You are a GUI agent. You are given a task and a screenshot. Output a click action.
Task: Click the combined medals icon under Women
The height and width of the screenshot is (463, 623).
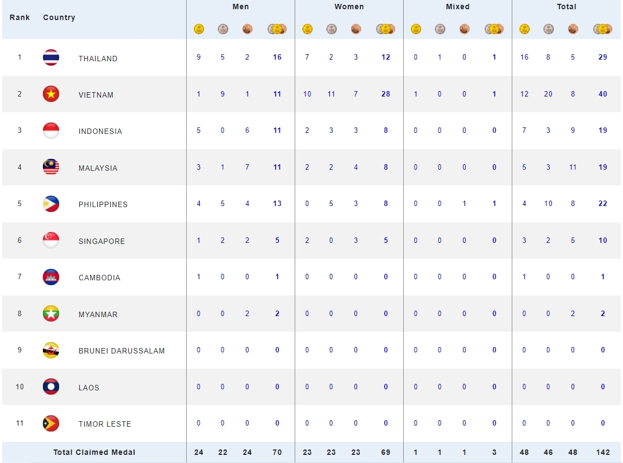coord(385,29)
